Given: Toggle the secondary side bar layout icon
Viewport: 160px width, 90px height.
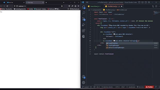Looking at the screenshot, I should [146, 2].
